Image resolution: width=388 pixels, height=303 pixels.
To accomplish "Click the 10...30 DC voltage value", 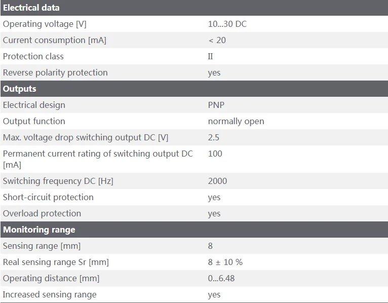I will [227, 24].
